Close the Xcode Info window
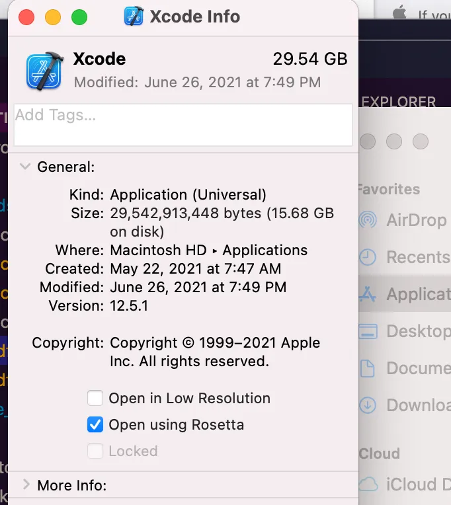 (x=26, y=17)
